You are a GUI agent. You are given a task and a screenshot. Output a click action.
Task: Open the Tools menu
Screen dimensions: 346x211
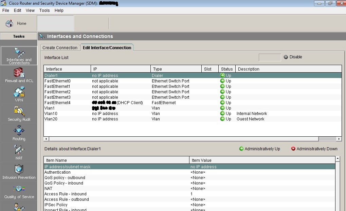coord(44,11)
